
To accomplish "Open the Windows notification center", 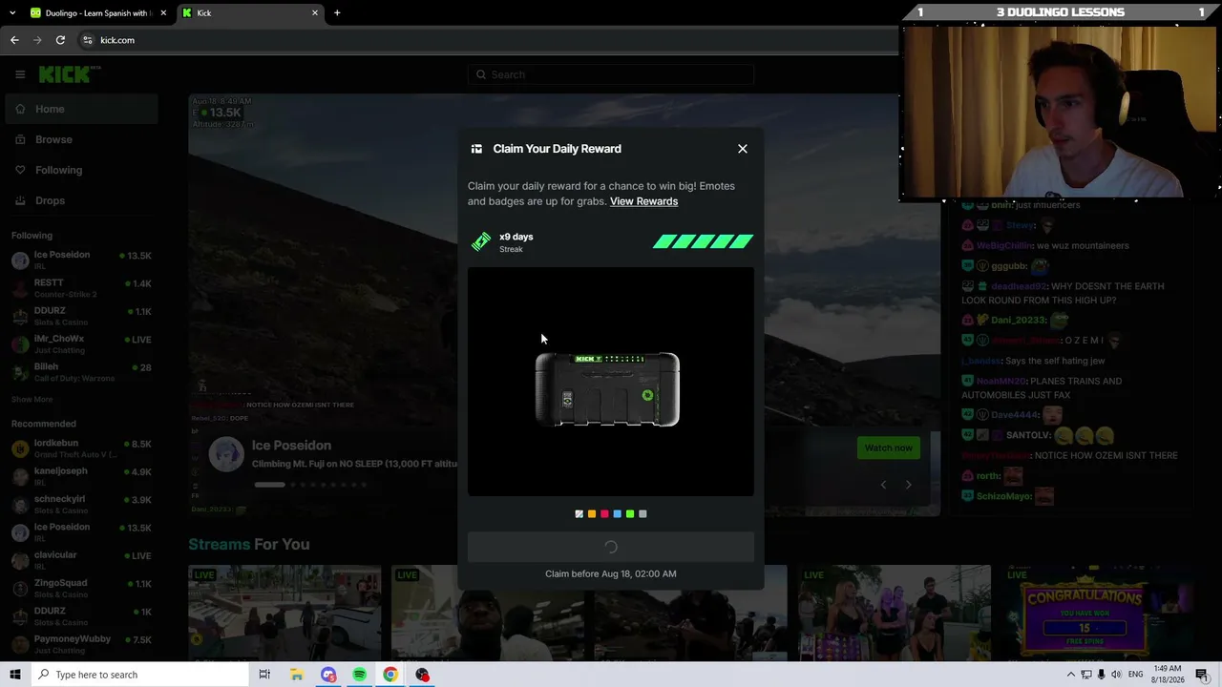I will pos(1202,675).
